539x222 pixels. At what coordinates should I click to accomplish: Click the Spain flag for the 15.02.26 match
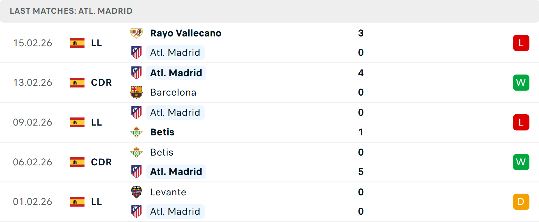click(77, 43)
